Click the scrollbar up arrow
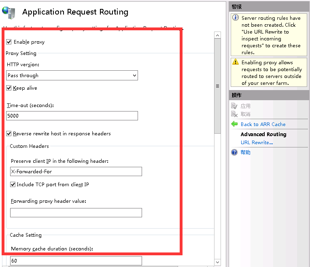 (217, 35)
